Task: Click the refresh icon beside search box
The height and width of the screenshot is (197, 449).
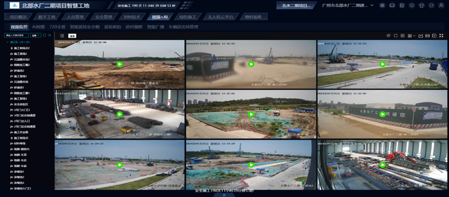Action: [45, 35]
